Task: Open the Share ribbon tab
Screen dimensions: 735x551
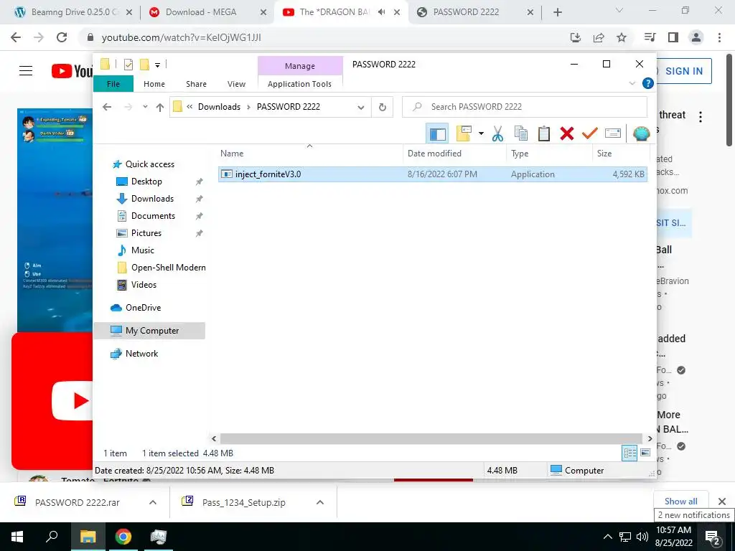Action: coord(196,84)
